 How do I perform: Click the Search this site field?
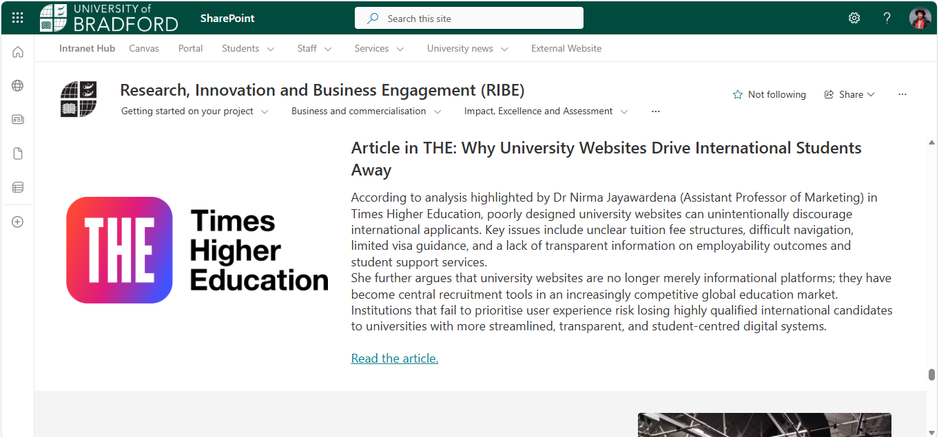point(469,19)
